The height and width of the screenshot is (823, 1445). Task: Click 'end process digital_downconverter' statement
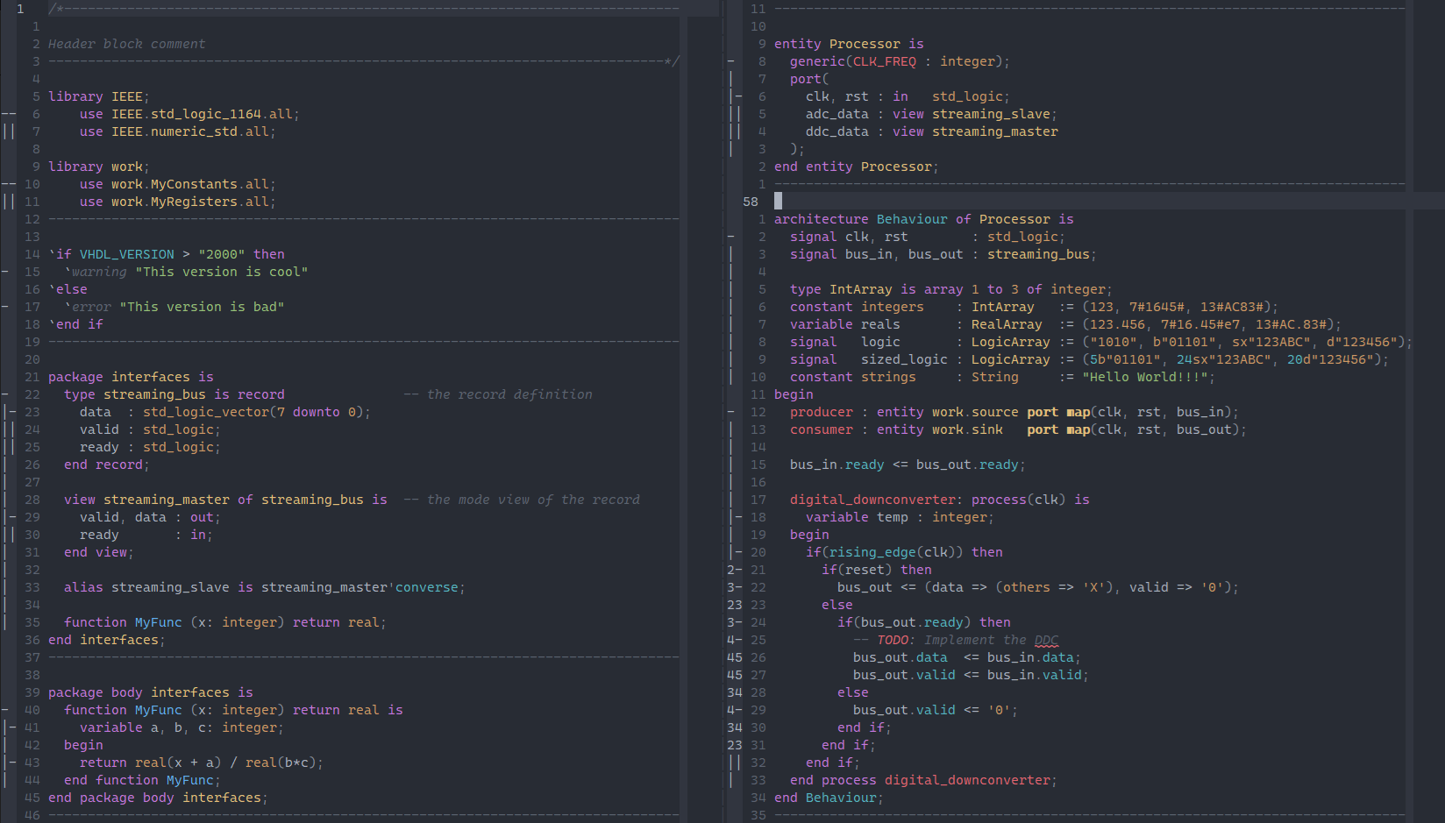(923, 780)
